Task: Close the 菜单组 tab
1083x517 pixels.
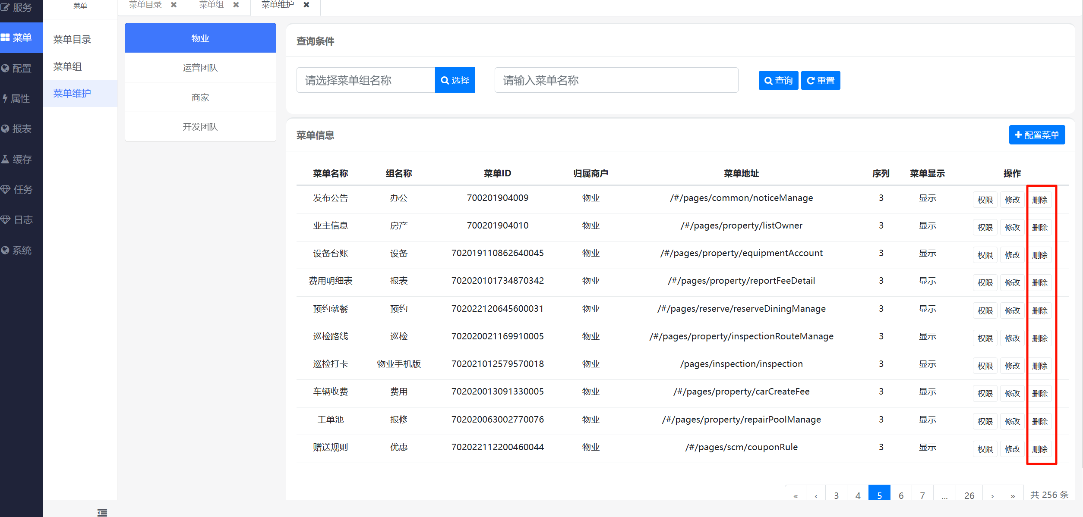Action: (x=236, y=5)
